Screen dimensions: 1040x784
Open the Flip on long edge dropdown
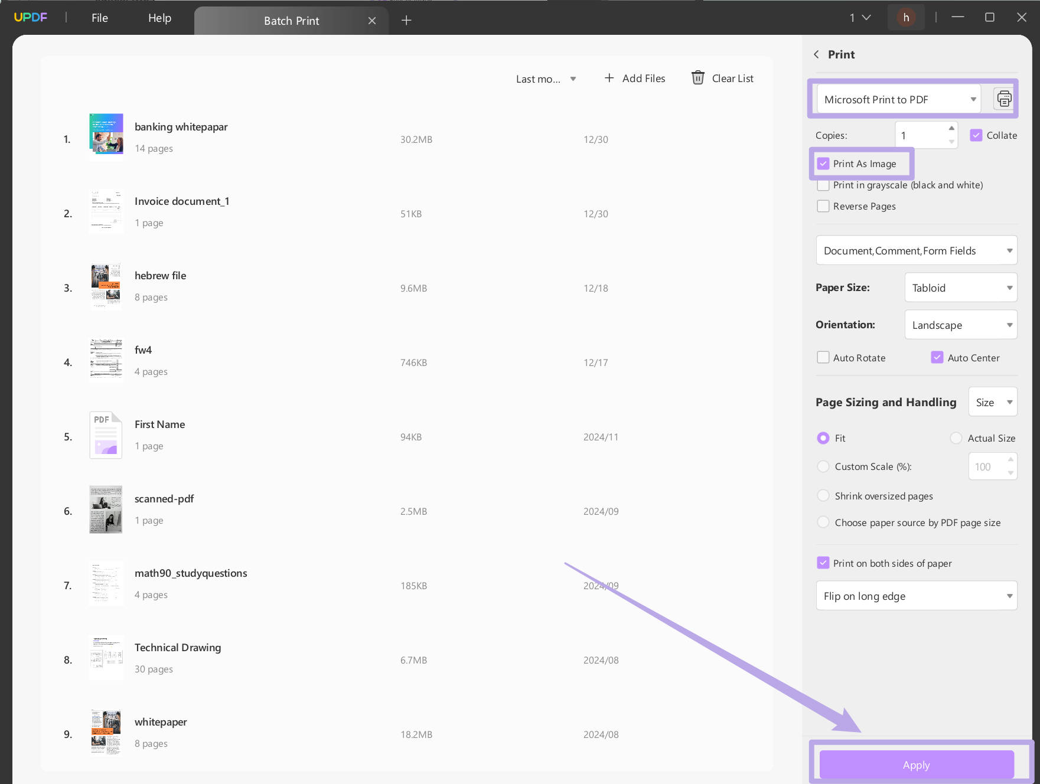click(x=916, y=596)
